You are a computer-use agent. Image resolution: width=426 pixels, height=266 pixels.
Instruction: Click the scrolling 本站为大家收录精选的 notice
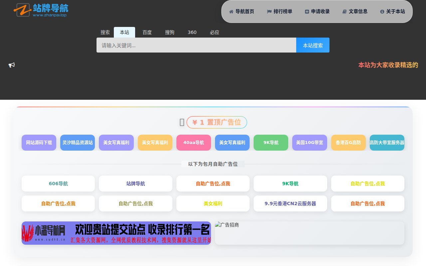click(388, 65)
